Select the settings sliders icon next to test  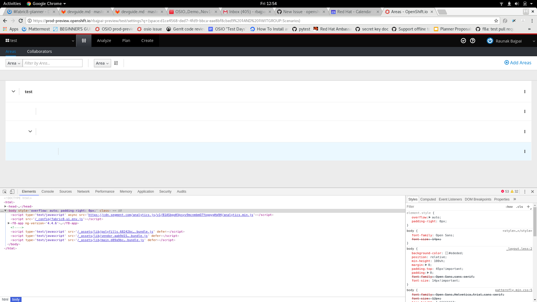tap(84, 41)
